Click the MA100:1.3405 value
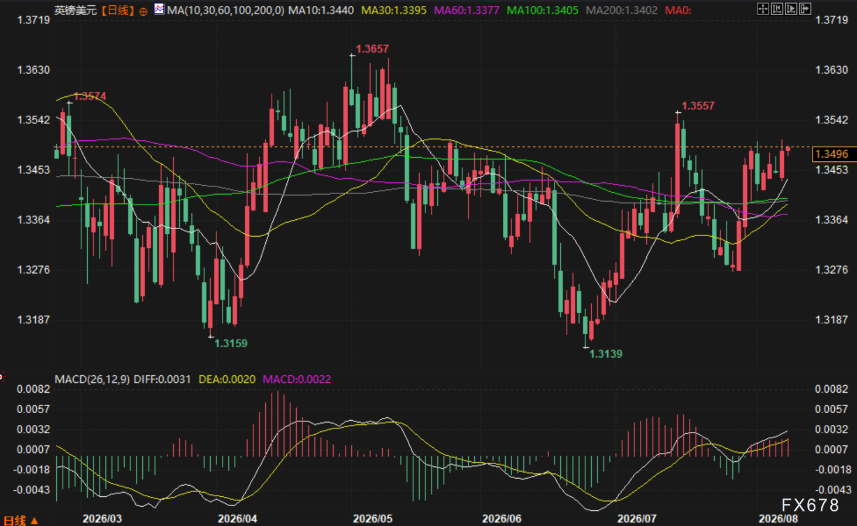The width and height of the screenshot is (857, 526). [542, 11]
